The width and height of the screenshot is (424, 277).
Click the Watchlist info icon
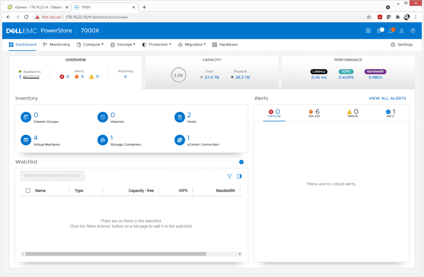click(x=241, y=162)
